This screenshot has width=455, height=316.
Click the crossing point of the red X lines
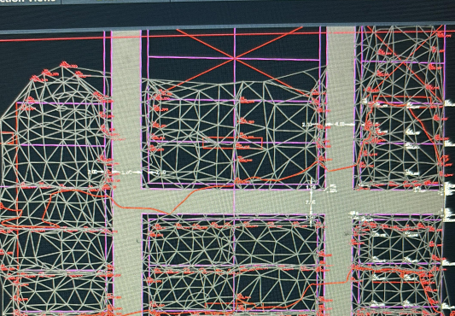pyautogui.click(x=235, y=58)
